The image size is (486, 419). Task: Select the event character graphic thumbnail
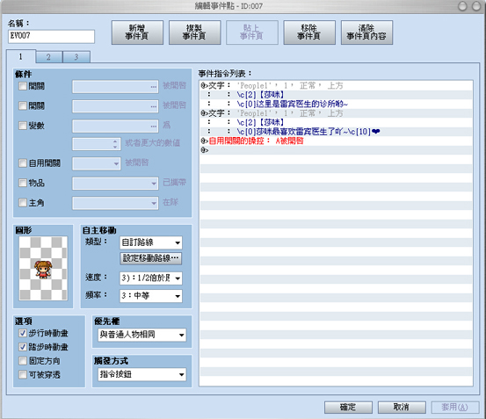(43, 268)
